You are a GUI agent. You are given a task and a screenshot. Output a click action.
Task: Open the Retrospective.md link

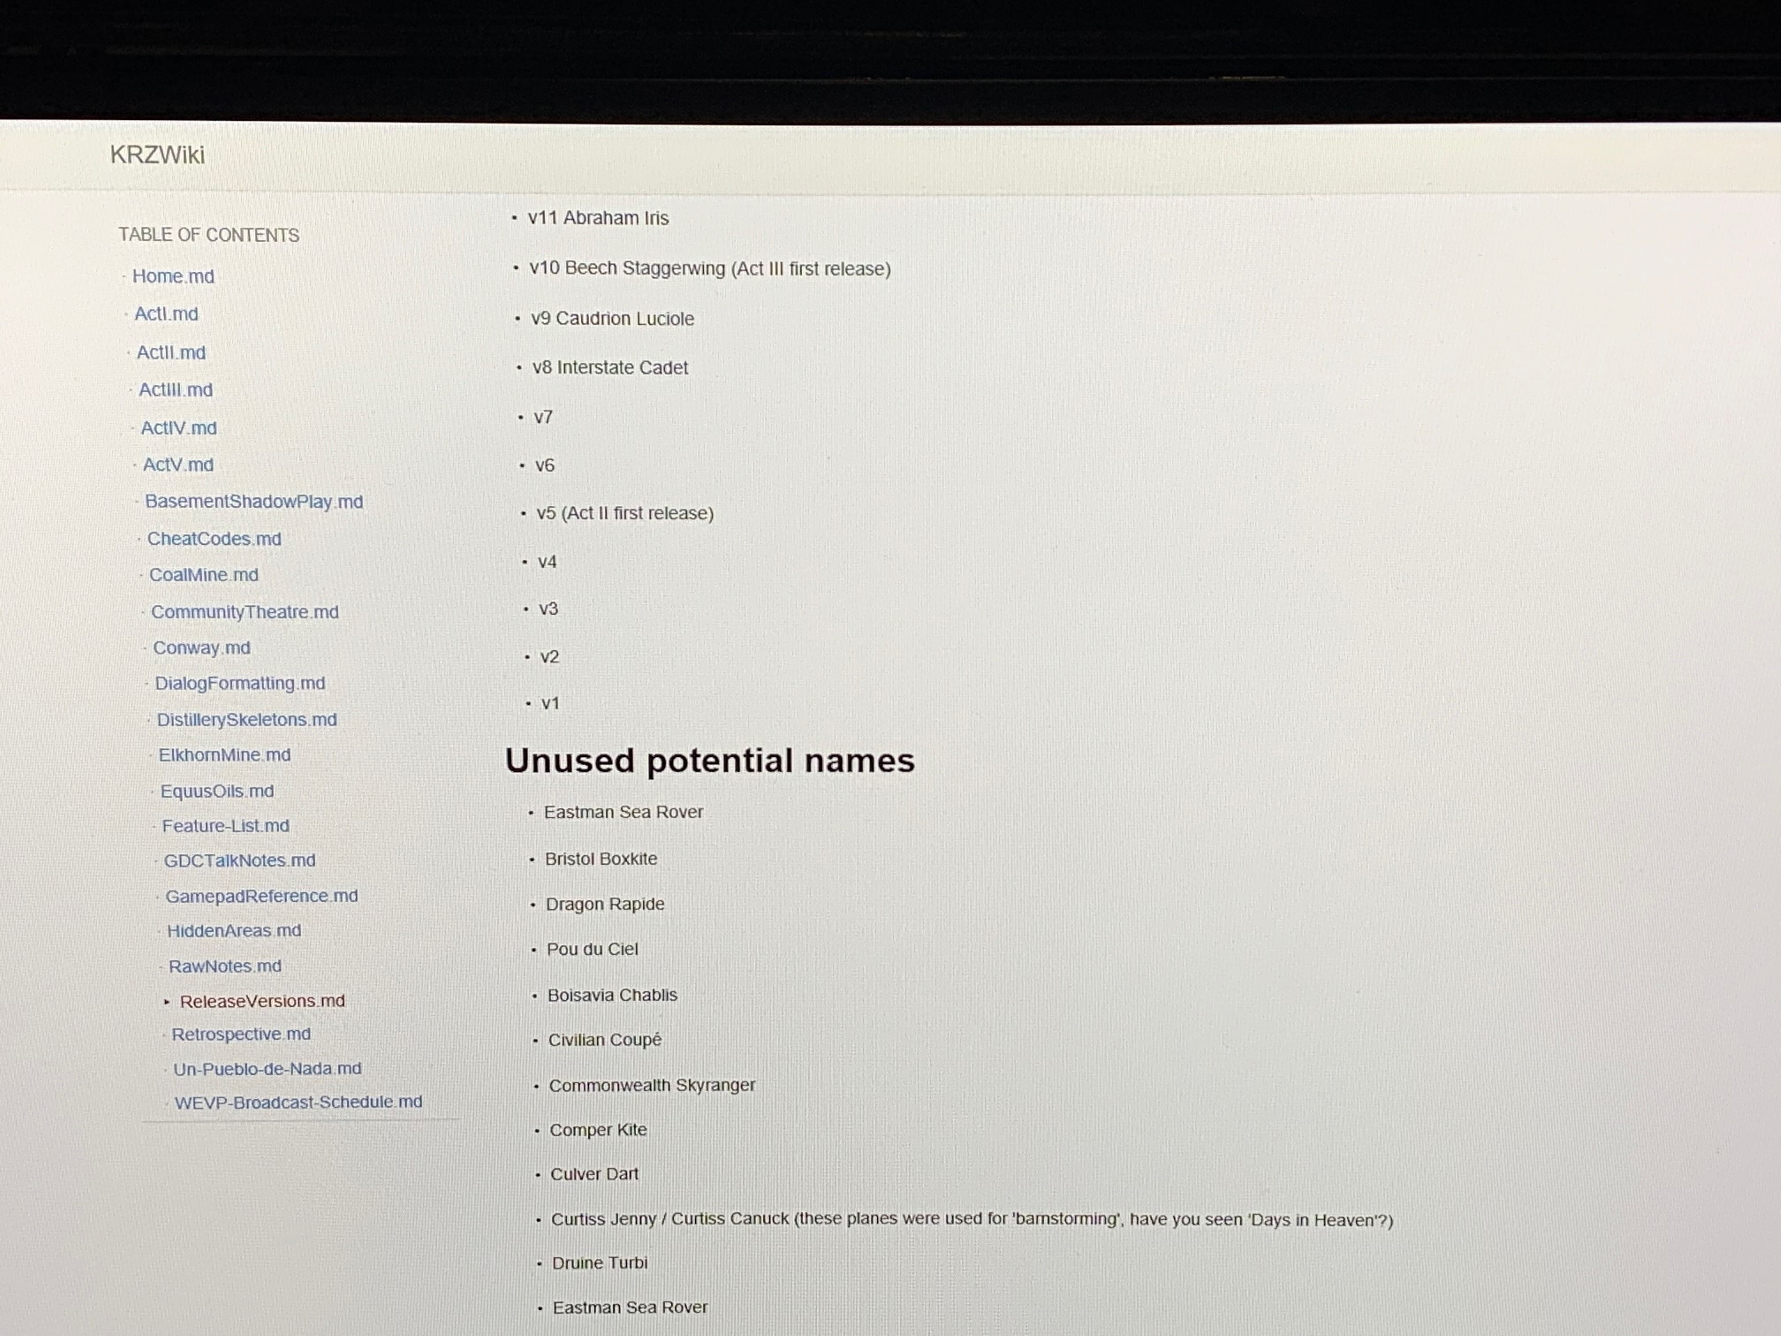[x=241, y=1034]
